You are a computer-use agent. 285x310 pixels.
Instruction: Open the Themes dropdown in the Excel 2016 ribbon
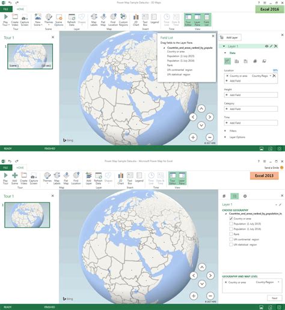tap(49, 20)
